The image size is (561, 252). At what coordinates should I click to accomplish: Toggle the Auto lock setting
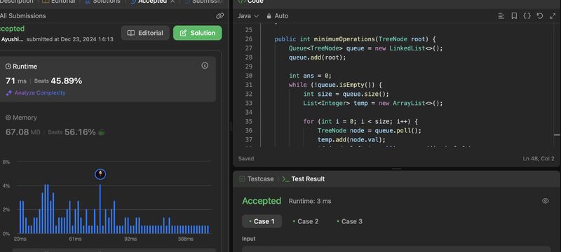277,16
